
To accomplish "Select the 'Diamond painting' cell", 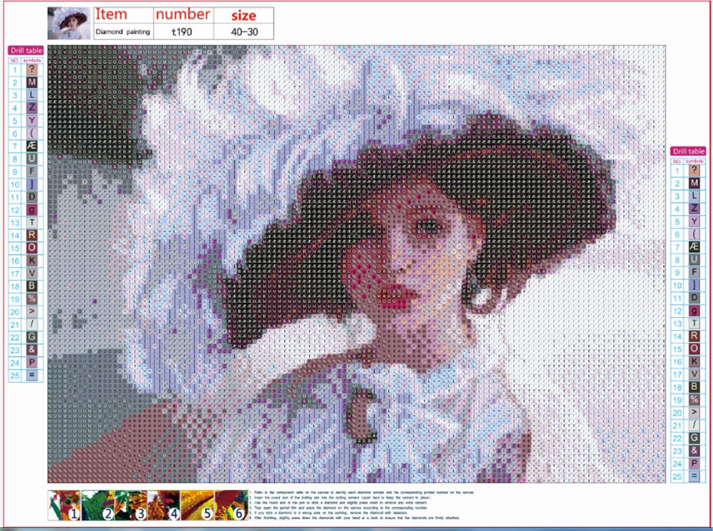I will [x=124, y=31].
